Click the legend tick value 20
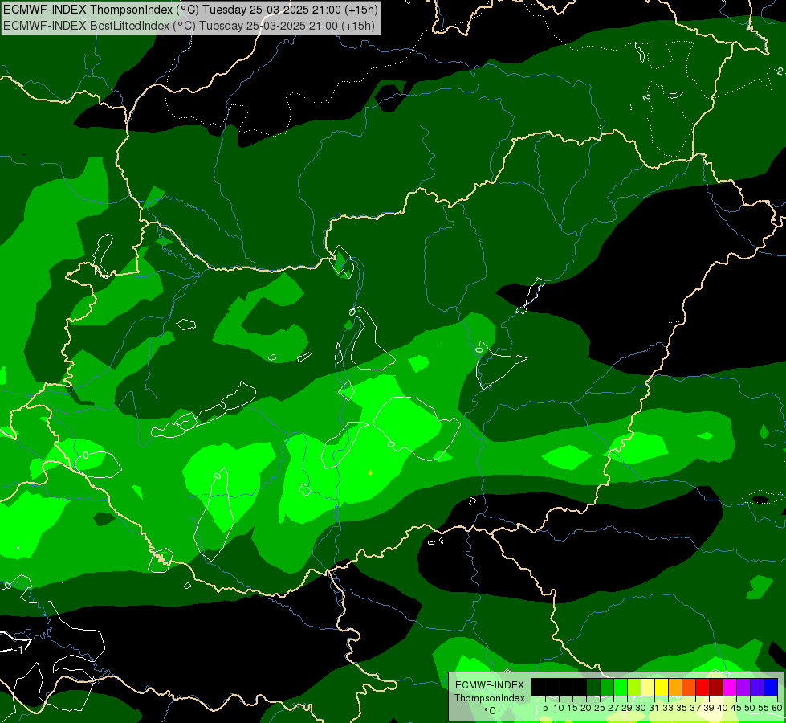The image size is (786, 723). click(x=586, y=708)
